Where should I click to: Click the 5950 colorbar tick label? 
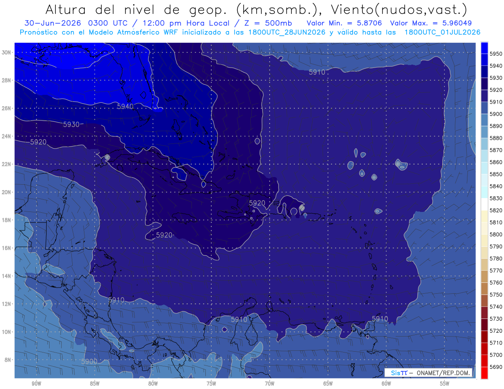pyautogui.click(x=496, y=54)
